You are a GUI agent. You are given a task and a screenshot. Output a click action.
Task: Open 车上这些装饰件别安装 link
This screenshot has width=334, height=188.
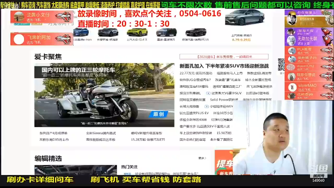[x=195, y=133]
